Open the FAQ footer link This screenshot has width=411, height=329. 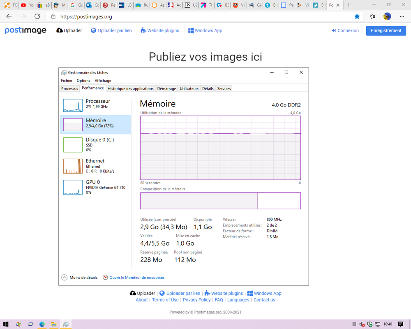(219, 300)
